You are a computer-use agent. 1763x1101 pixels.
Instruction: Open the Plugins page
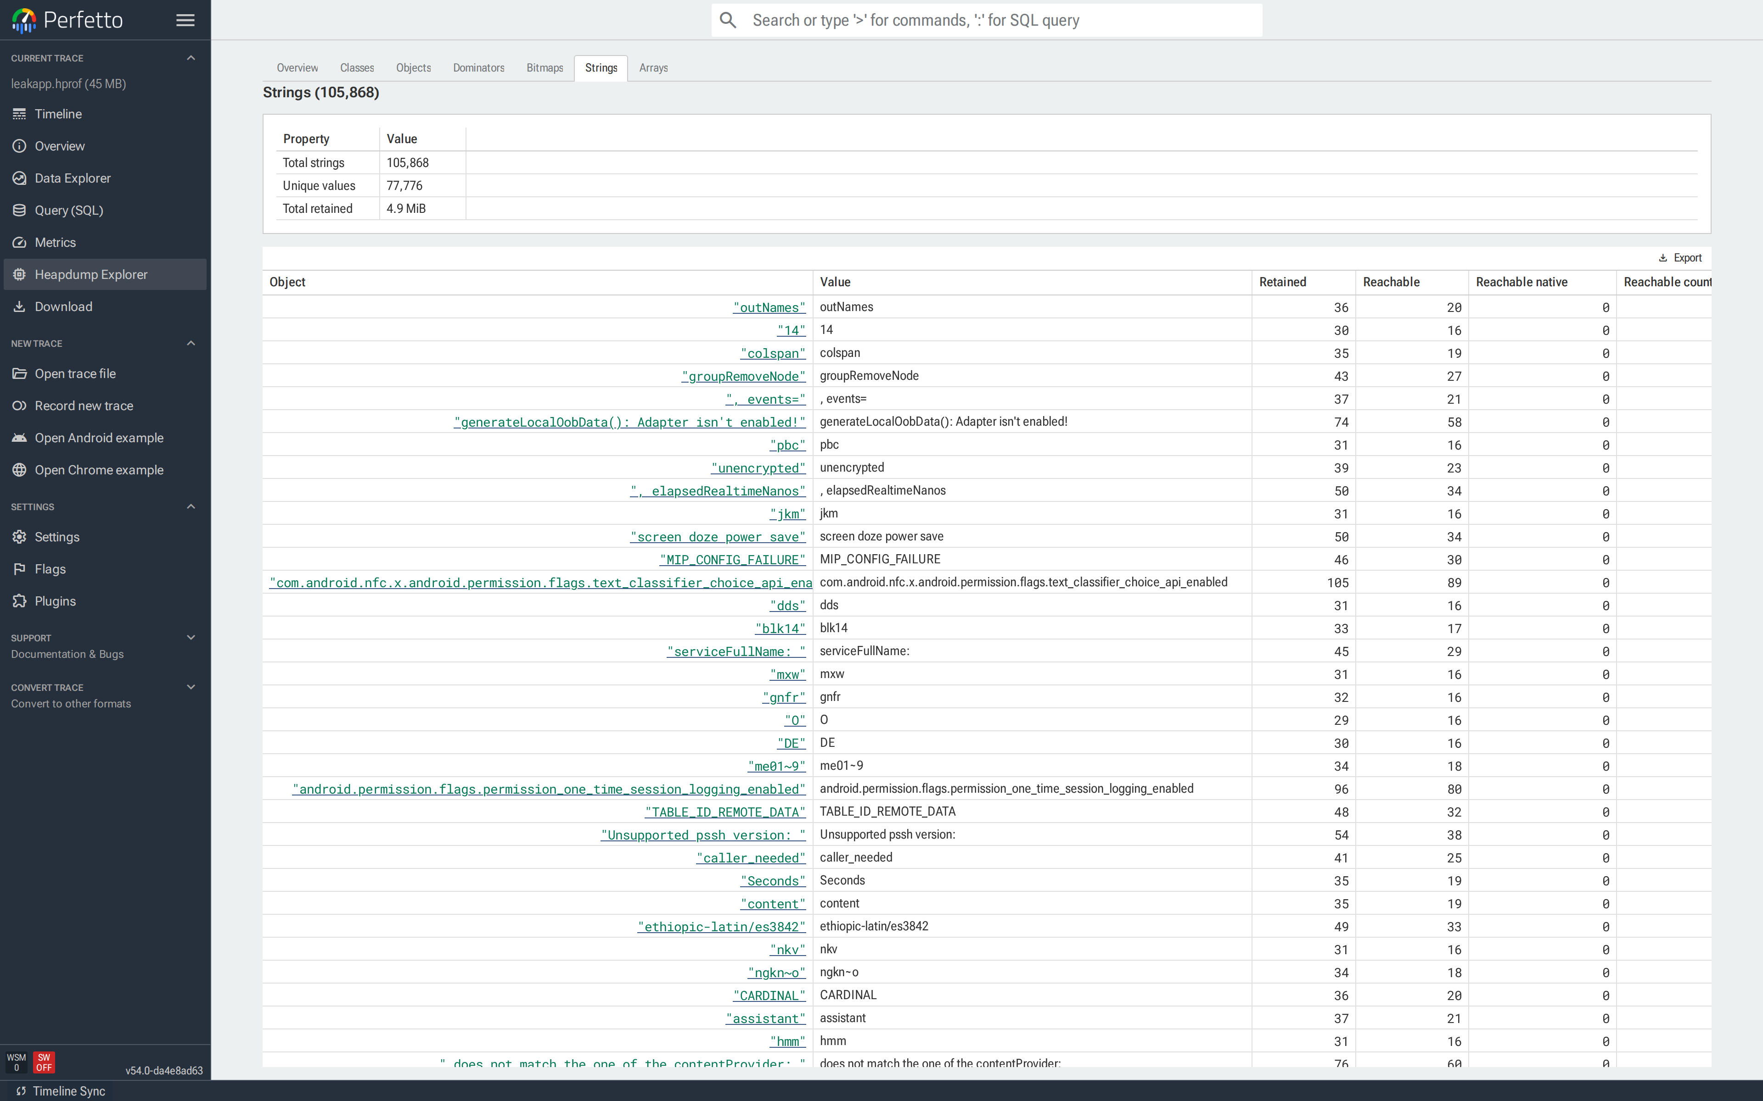(56, 601)
